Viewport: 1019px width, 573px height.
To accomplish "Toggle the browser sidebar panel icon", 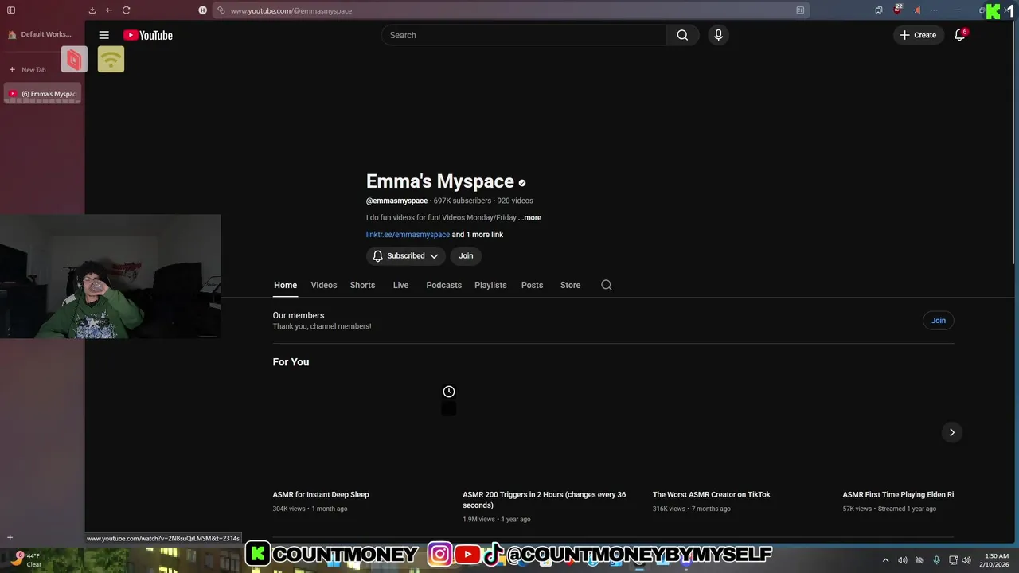I will point(11,10).
